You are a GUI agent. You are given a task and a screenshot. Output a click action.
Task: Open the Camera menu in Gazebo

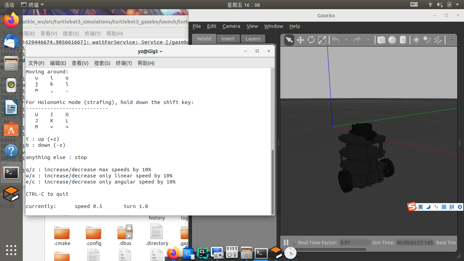point(231,26)
